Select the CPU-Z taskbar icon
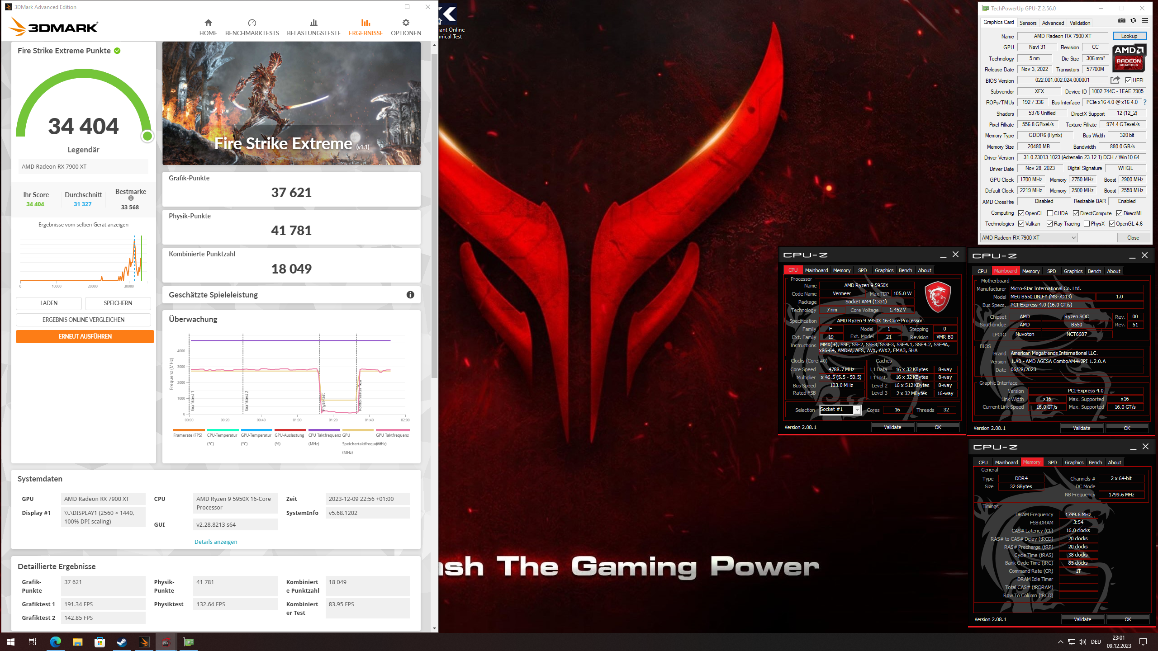This screenshot has height=651, width=1158. coord(166,642)
